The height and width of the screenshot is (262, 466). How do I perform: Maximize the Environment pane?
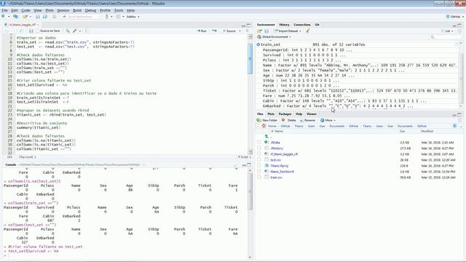pyautogui.click(x=459, y=25)
